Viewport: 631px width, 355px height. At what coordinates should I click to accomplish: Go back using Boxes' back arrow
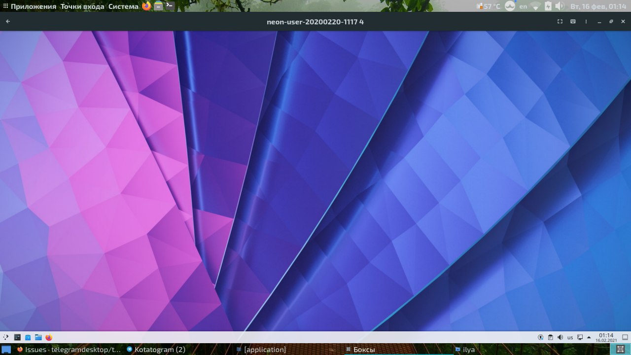(8, 22)
